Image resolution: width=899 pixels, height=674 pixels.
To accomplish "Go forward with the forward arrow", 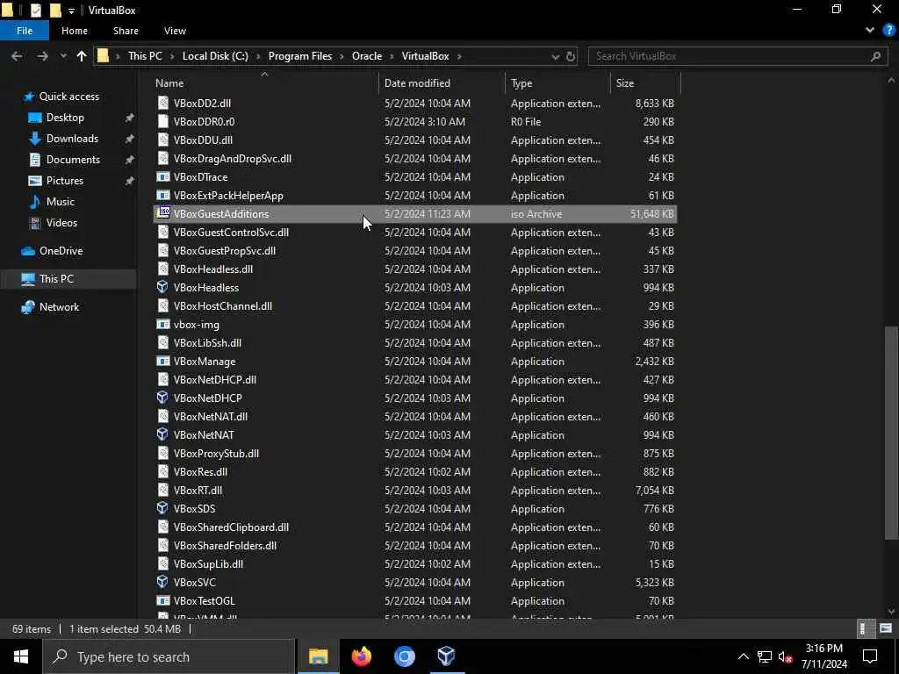I will pos(42,56).
